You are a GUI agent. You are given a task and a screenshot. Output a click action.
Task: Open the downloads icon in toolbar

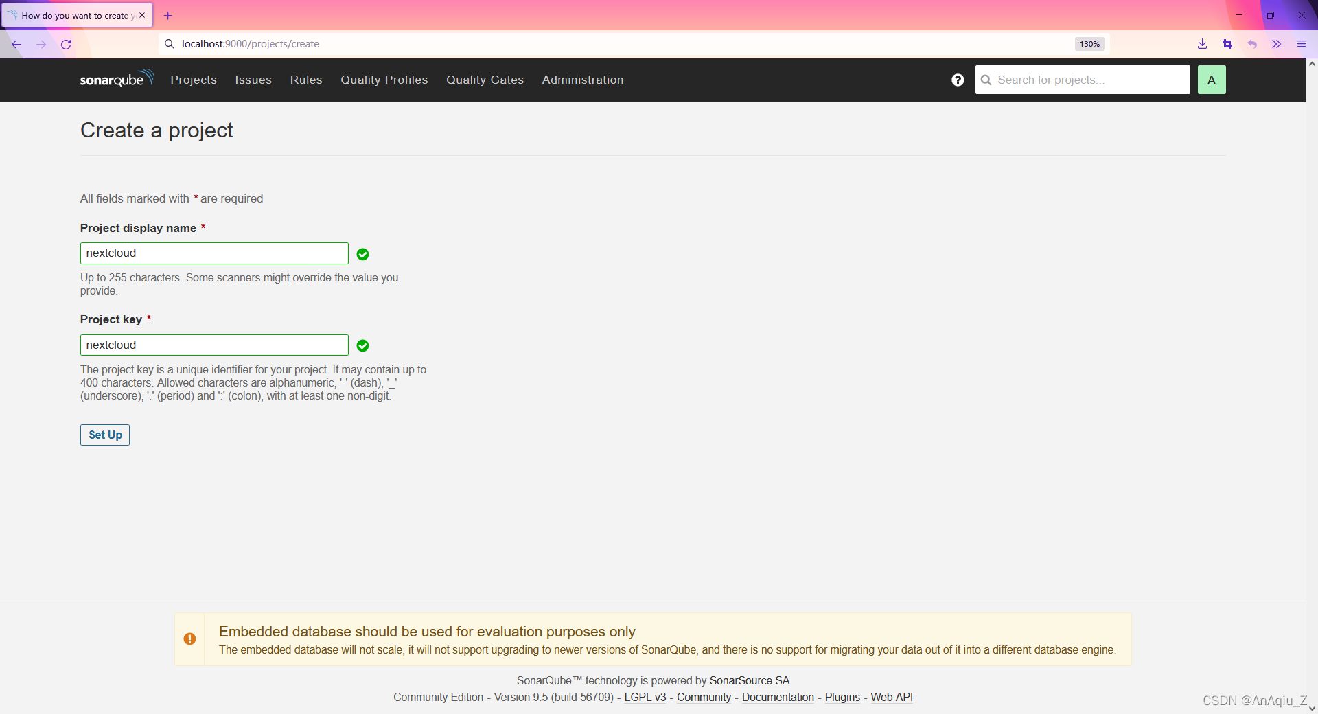coord(1202,44)
